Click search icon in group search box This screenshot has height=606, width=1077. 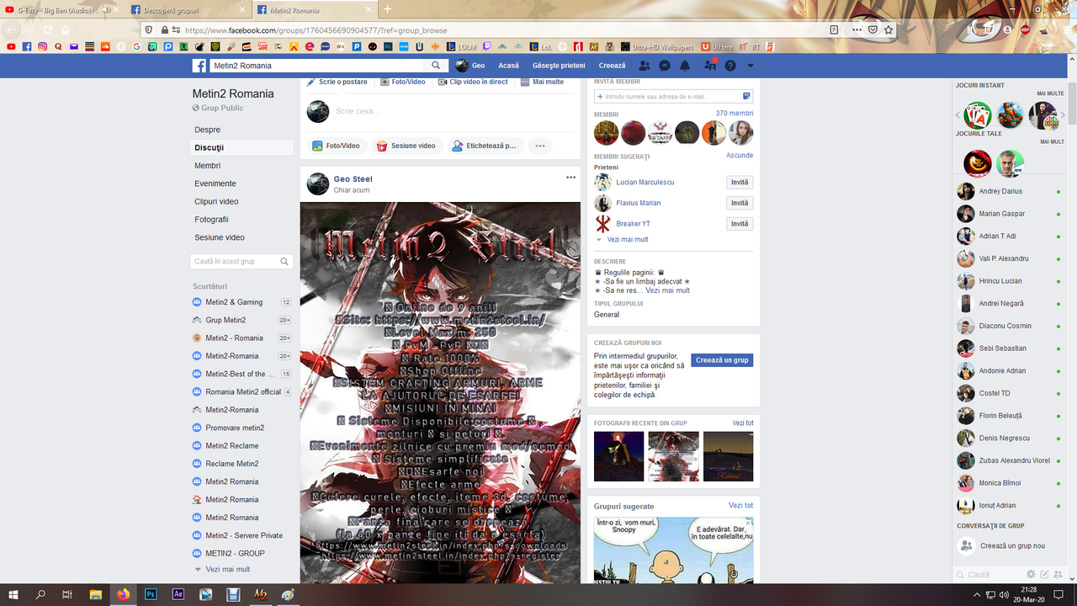point(285,262)
